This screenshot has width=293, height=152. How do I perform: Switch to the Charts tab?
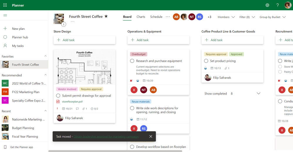tap(141, 17)
